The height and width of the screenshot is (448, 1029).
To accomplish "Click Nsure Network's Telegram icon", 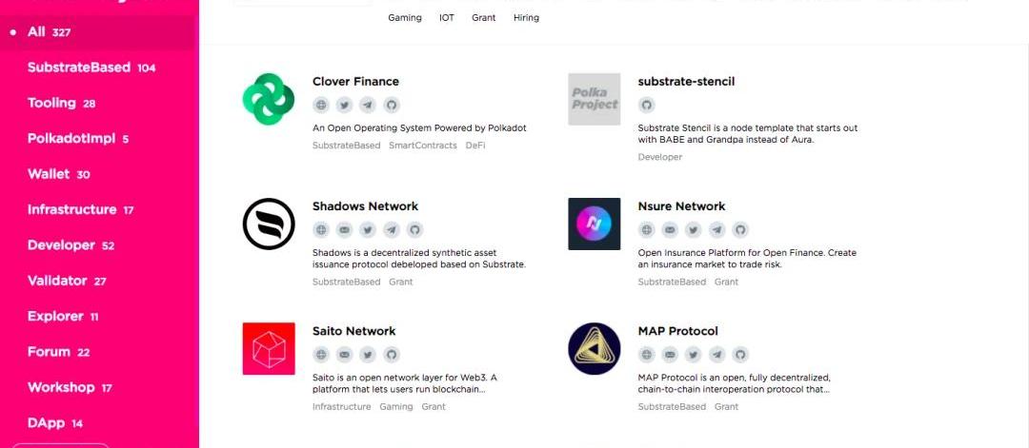I will coord(717,229).
